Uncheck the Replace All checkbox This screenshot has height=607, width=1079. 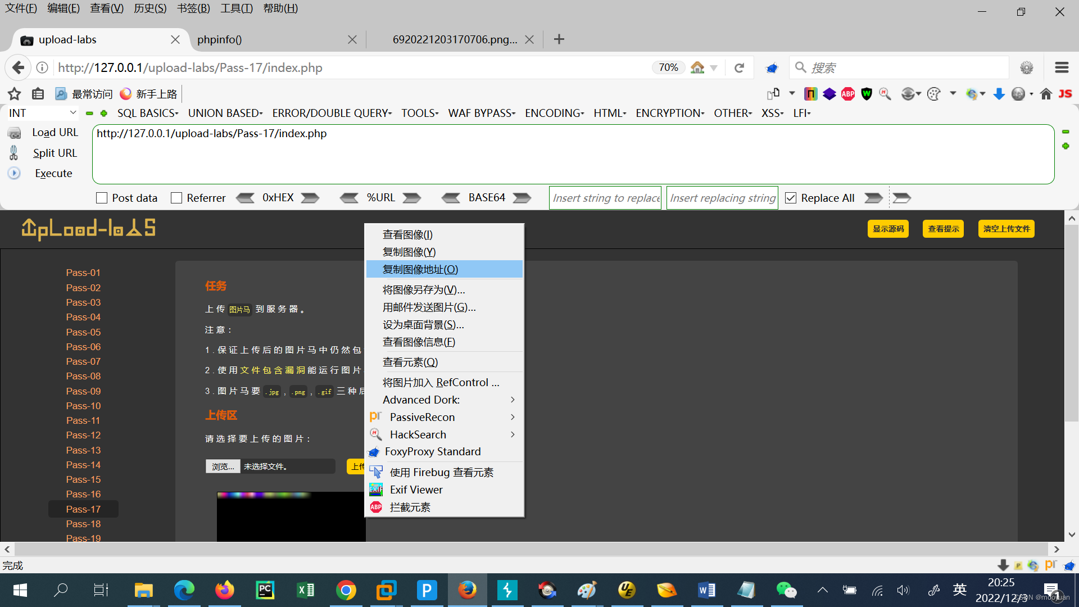pyautogui.click(x=791, y=198)
